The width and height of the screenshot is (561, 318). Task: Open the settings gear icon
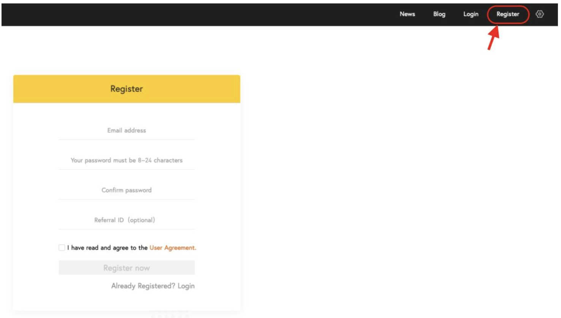[x=539, y=14]
